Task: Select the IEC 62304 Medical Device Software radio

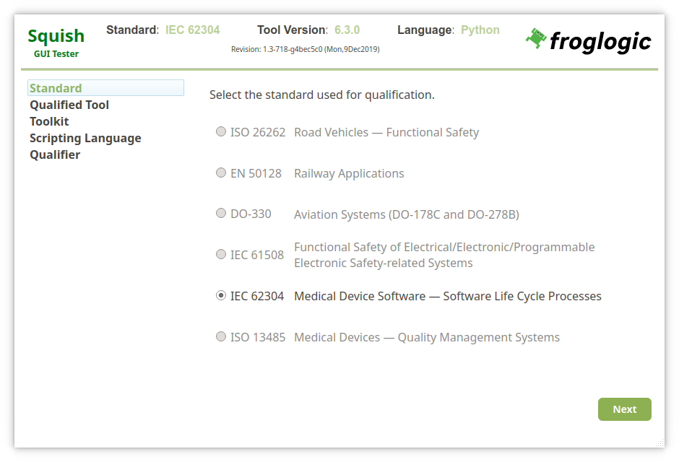Action: (221, 296)
